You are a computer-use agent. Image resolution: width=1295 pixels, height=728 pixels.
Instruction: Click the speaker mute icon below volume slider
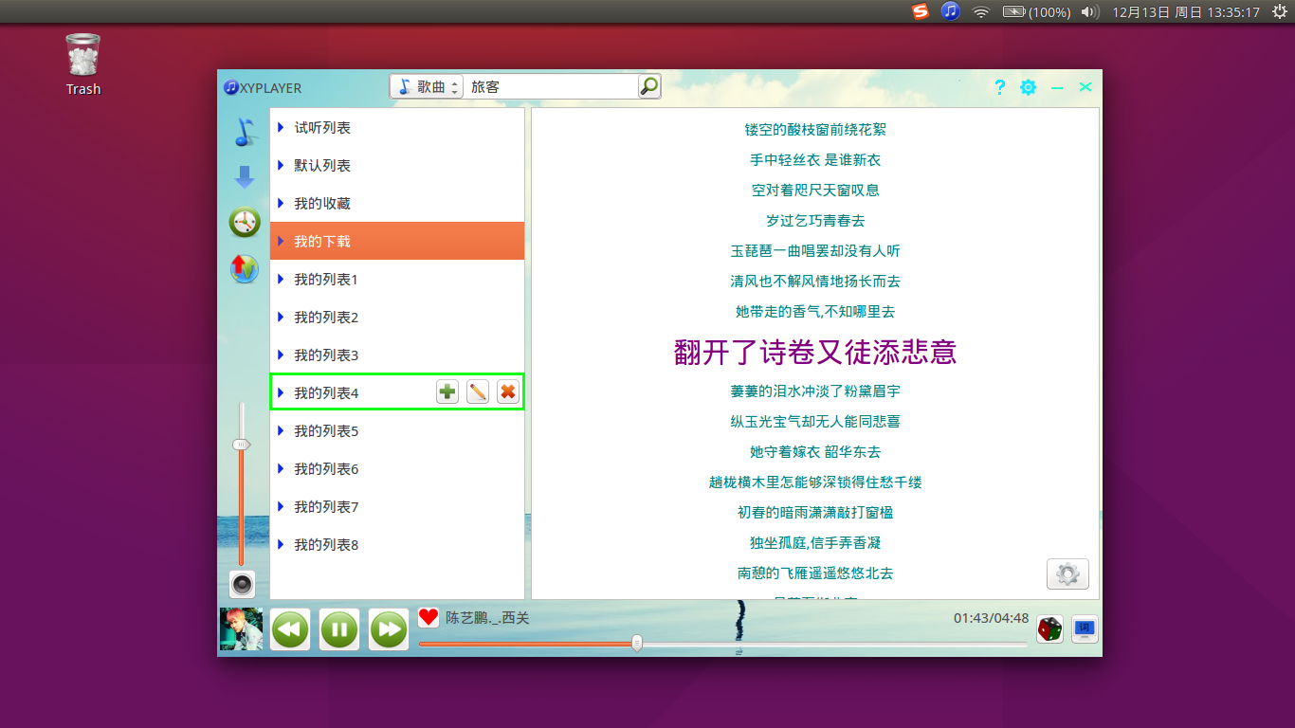pyautogui.click(x=243, y=584)
